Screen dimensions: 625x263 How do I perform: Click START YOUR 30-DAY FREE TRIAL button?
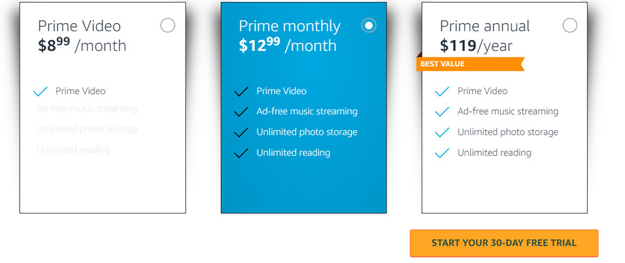coord(504,243)
